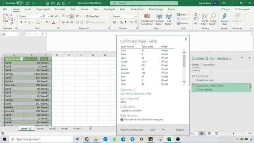Click the AutoSum sigma icon
This screenshot has width=254, height=143.
(x=196, y=15)
